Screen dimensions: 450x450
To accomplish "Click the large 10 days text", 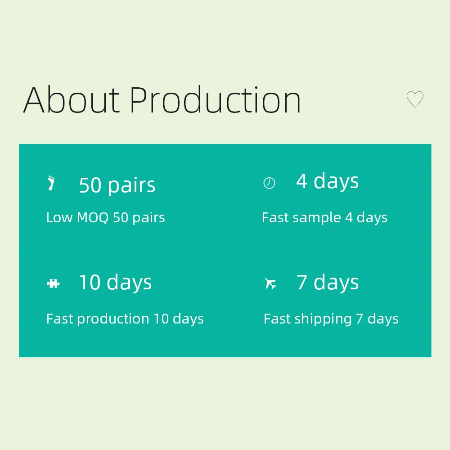I will (x=115, y=282).
